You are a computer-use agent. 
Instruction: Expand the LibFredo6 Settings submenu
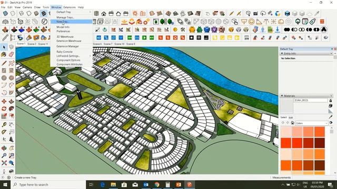[72, 56]
